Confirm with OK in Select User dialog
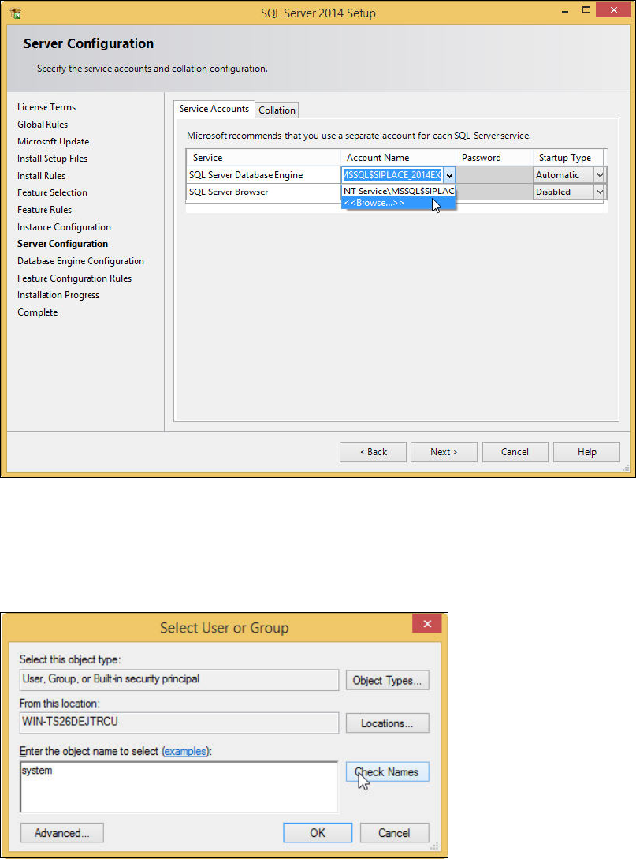This screenshot has width=636, height=859. (x=318, y=833)
